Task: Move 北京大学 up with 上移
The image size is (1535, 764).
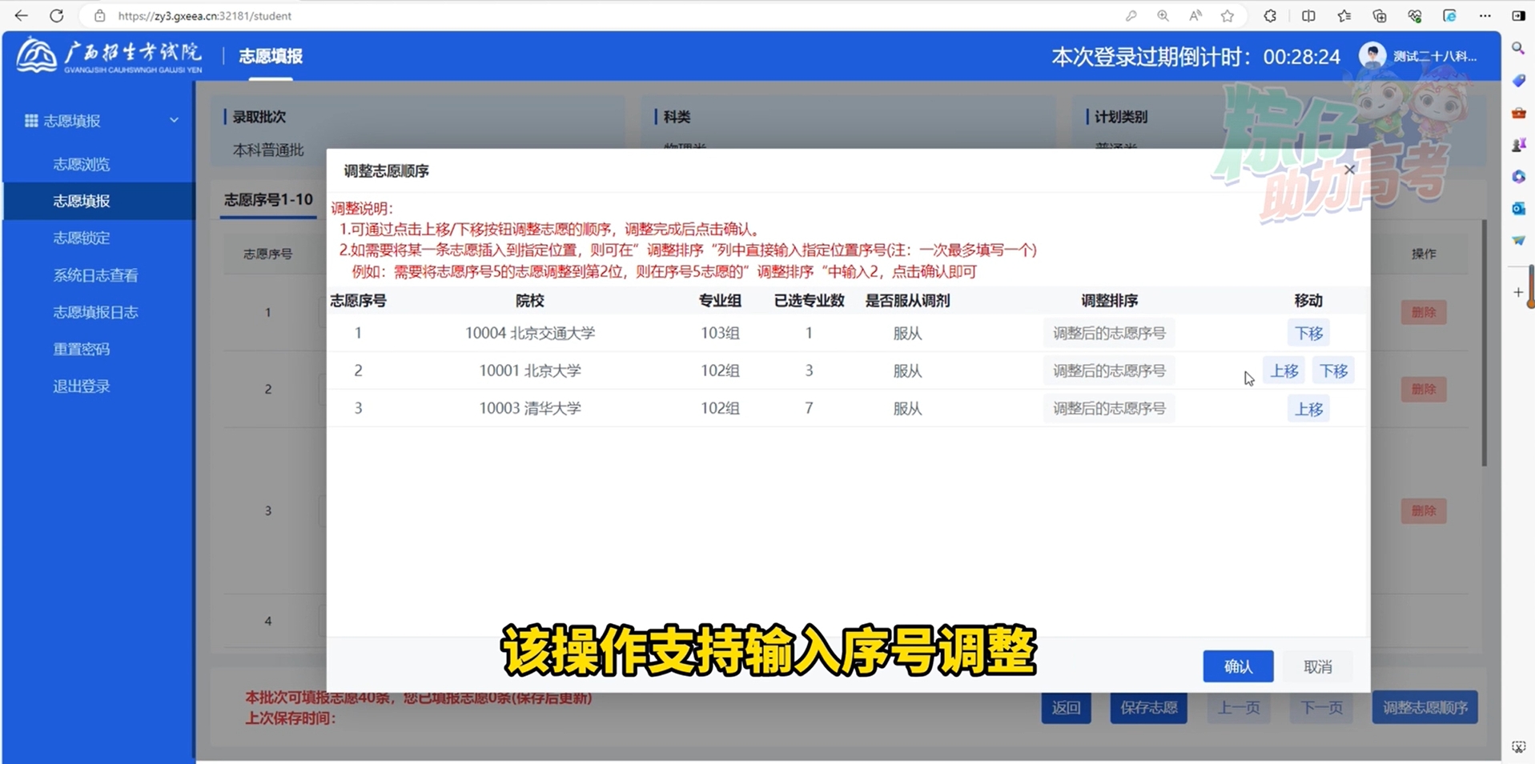Action: (1284, 371)
